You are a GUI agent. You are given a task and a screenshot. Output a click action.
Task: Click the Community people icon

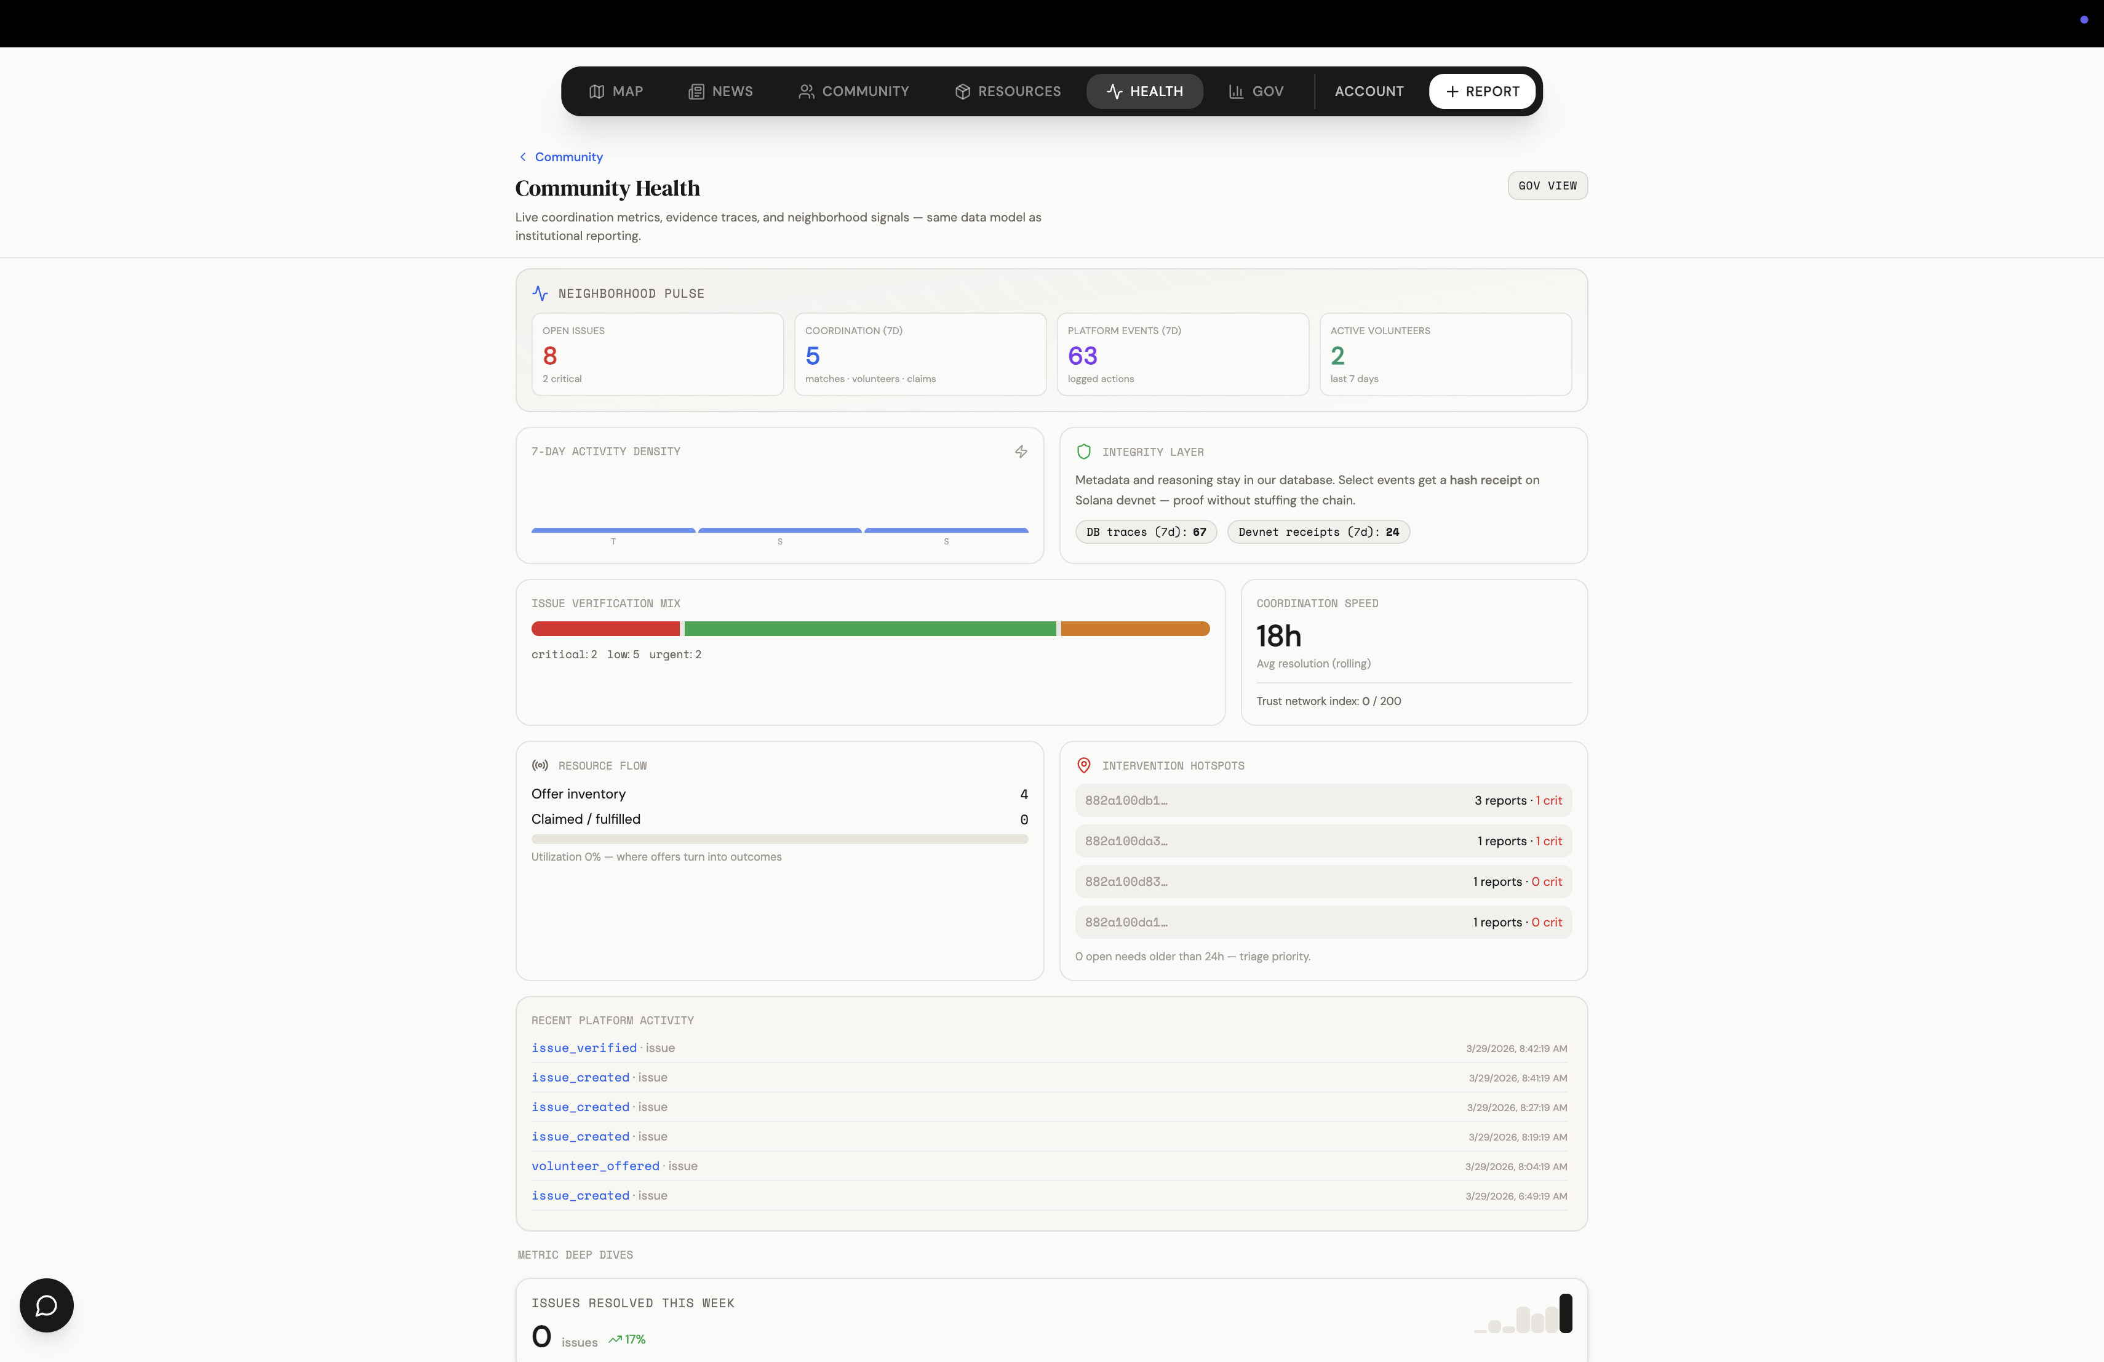805,91
